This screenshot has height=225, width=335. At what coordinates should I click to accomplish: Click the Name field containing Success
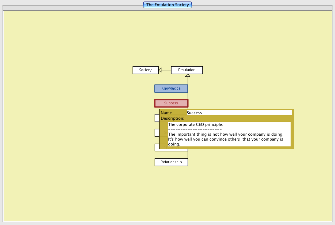point(239,113)
